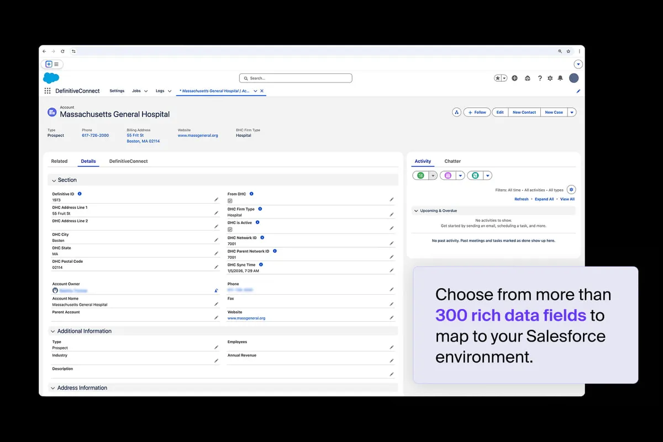The width and height of the screenshot is (663, 442).
Task: Bookmark the page with browser star
Action: (568, 51)
